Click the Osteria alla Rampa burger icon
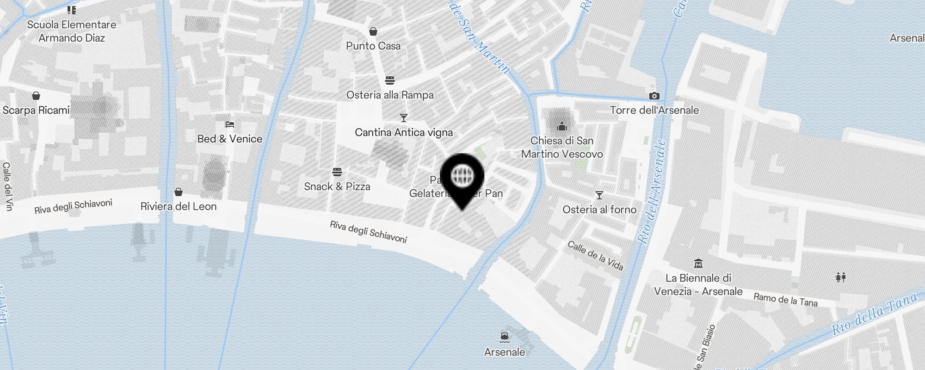The height and width of the screenshot is (370, 925). 390,80
